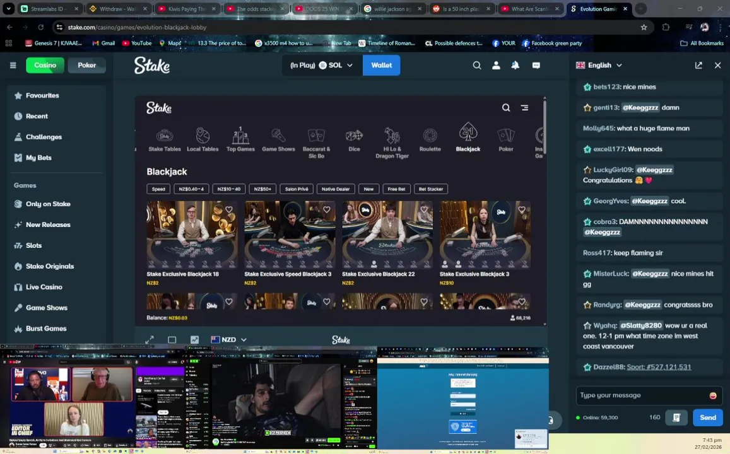Toggle the chat panel icon
This screenshot has width=730, height=454.
point(536,66)
